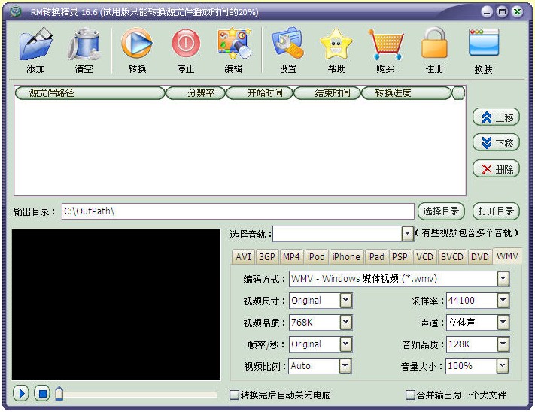
Task: Expand the 视频尺寸 dropdown
Action: pos(345,301)
